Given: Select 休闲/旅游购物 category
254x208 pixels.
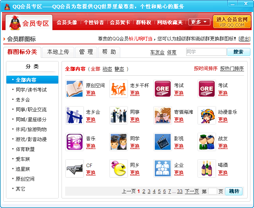Looking at the screenshot, I should (x=31, y=130).
